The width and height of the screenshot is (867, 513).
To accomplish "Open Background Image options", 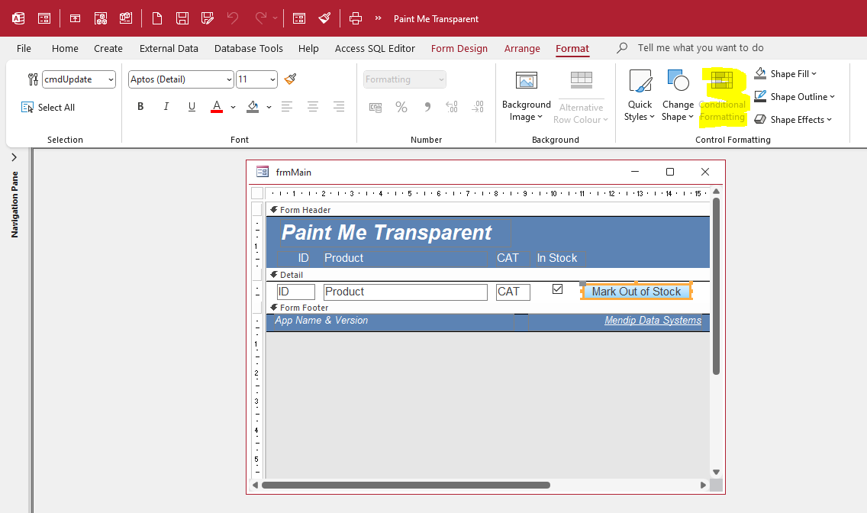I will tap(527, 96).
